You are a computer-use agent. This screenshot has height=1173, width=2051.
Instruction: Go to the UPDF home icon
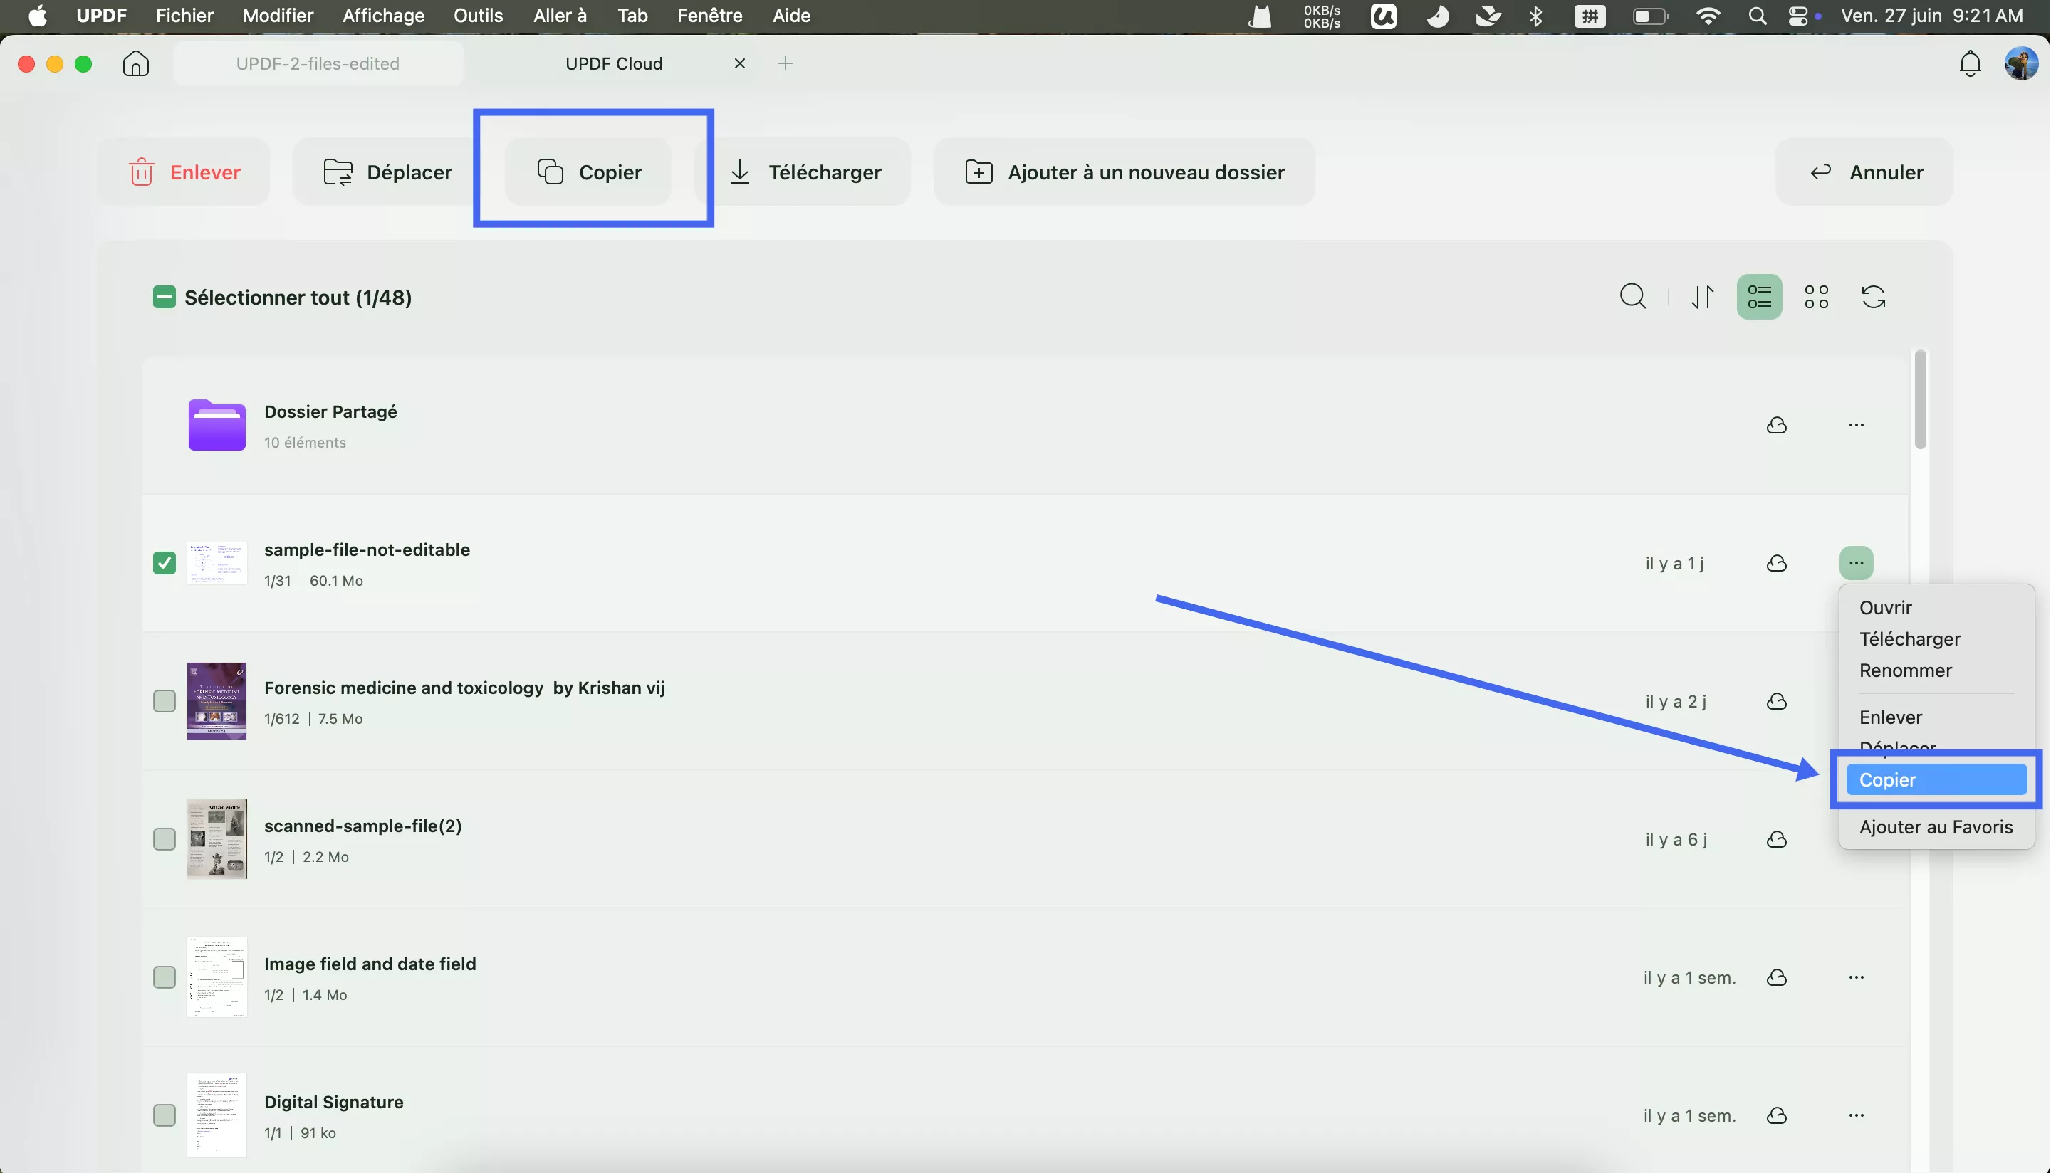[x=135, y=63]
